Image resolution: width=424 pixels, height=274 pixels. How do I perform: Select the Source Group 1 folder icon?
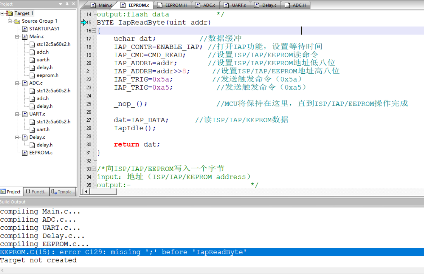tap(17, 21)
